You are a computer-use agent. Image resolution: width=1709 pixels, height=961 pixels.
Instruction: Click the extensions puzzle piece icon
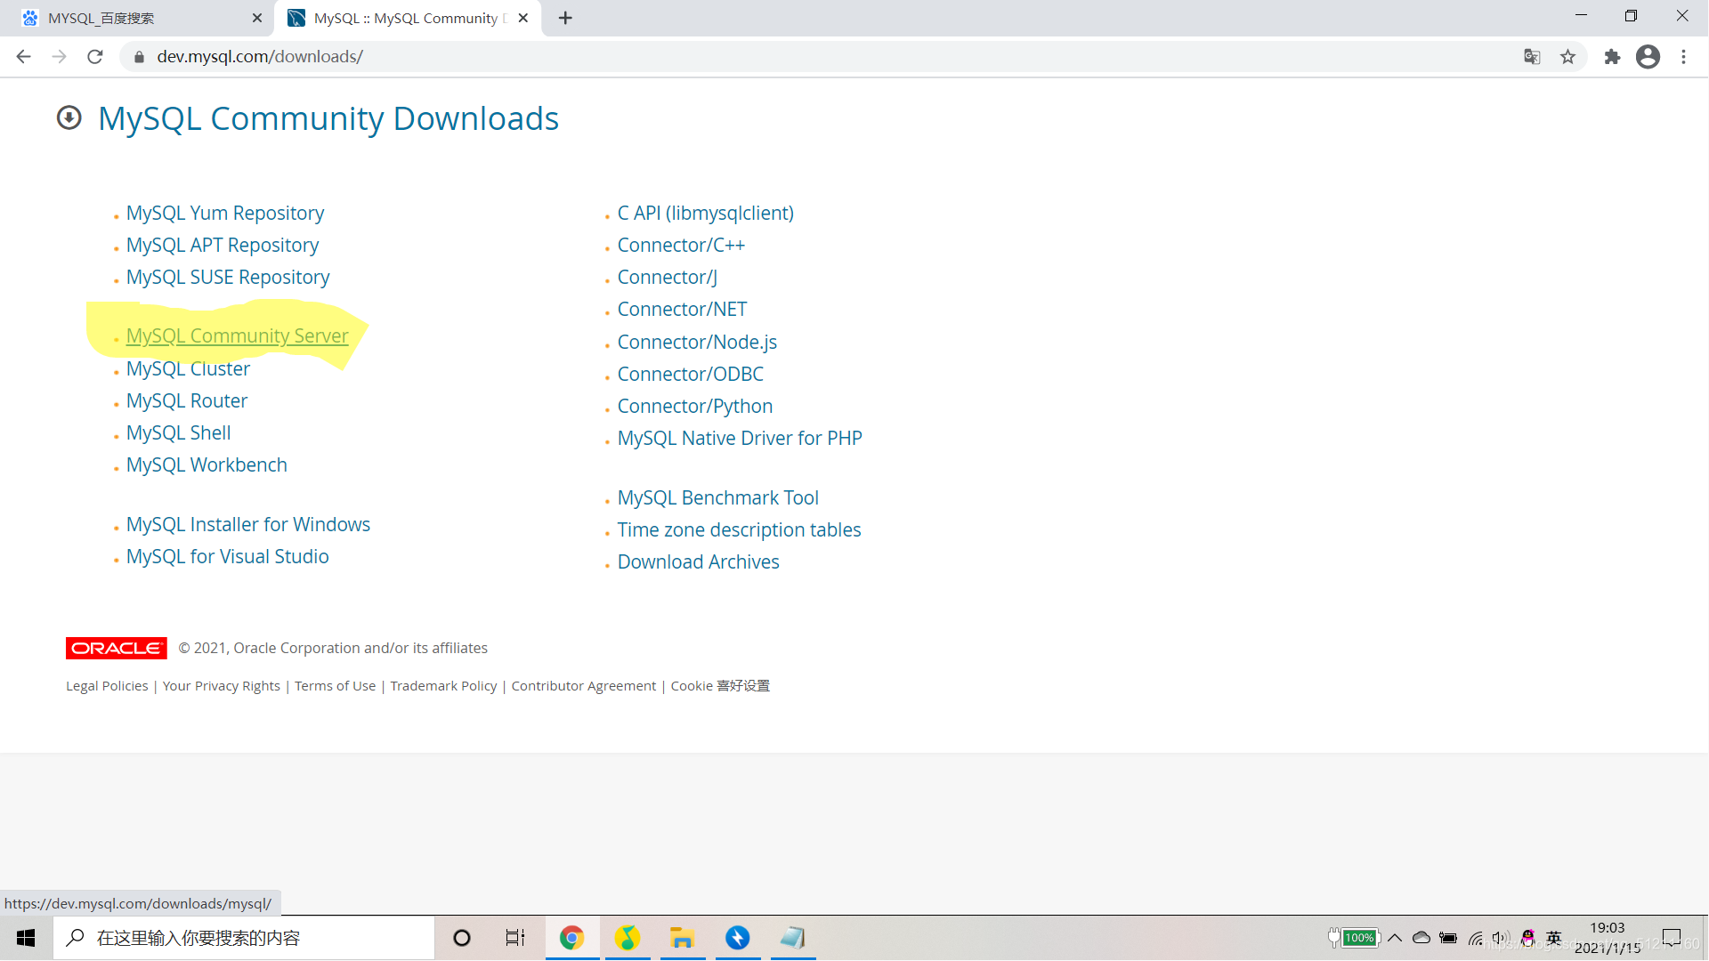click(1610, 56)
